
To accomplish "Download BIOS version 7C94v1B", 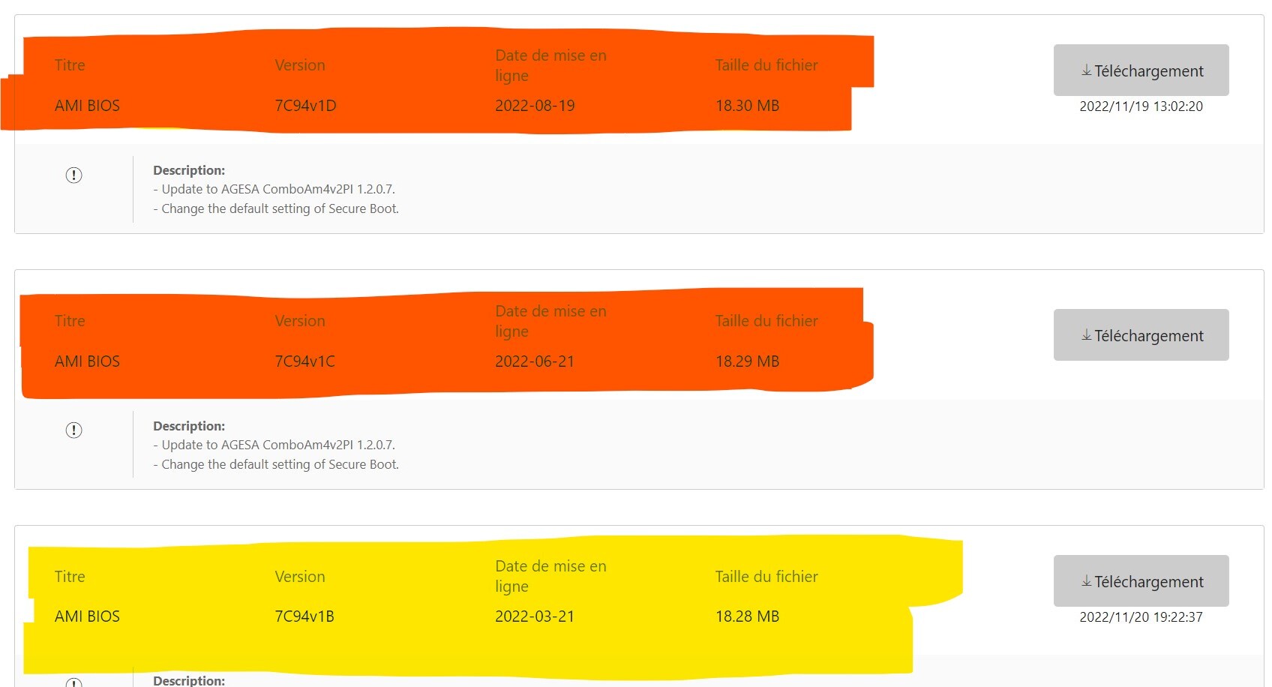I will tap(1141, 581).
